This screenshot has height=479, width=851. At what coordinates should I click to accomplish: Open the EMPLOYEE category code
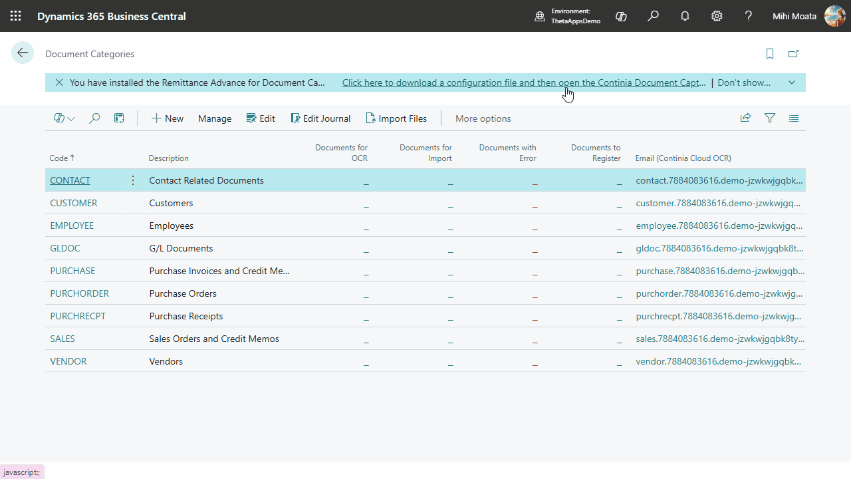click(72, 226)
